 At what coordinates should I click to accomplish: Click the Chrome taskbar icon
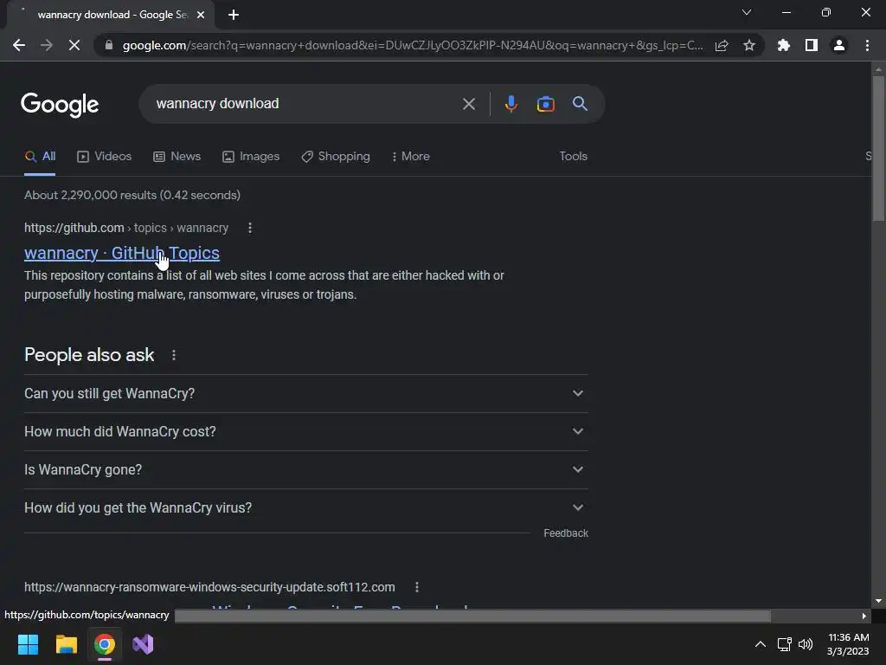(x=105, y=644)
